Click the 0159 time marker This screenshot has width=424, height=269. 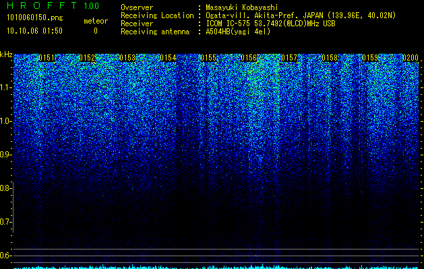click(x=370, y=58)
